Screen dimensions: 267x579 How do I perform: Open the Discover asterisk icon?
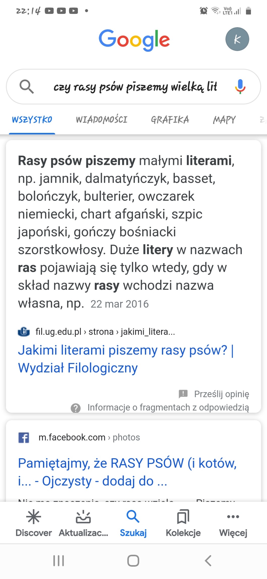[34, 517]
